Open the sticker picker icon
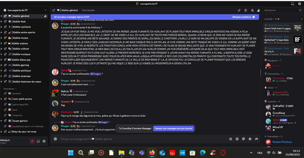The width and height of the screenshot is (304, 158). pyautogui.click(x=243, y=139)
